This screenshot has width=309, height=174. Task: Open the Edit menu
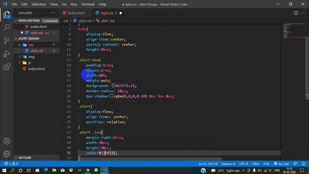point(24,4)
